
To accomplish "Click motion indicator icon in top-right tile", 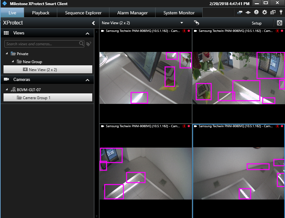I will [277, 31].
